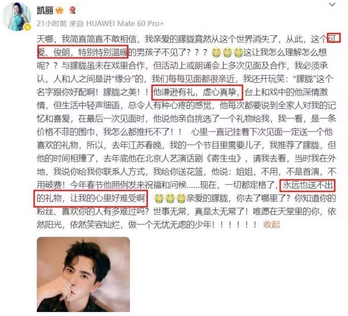Click red-boxed phrase 永远也送不出

[x=308, y=185]
